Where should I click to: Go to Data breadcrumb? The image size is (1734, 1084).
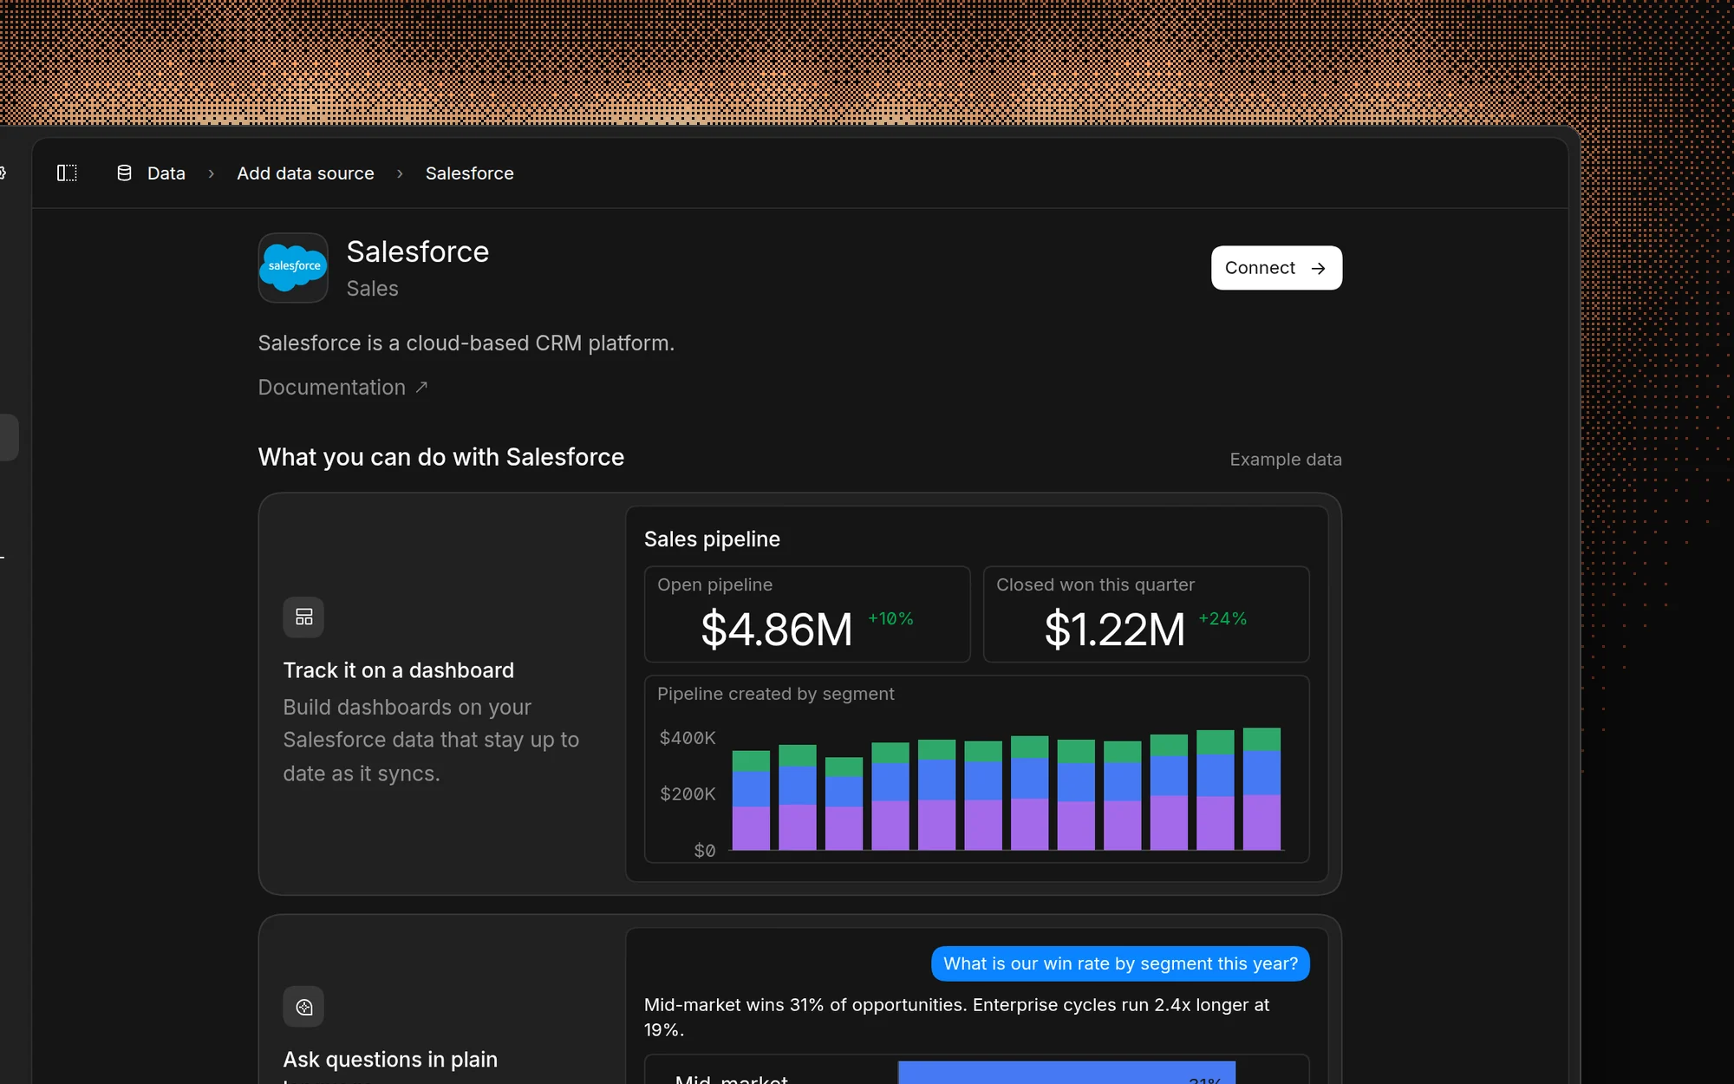(166, 173)
